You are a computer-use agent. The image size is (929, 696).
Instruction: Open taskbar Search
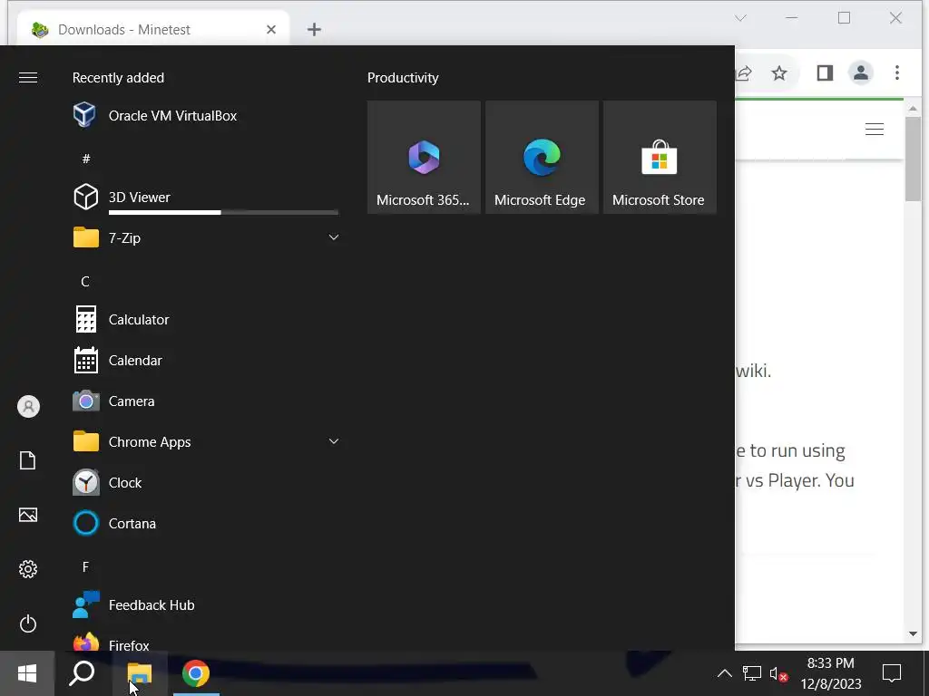coord(82,673)
